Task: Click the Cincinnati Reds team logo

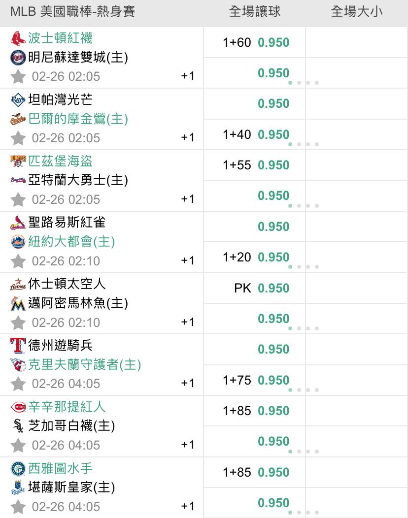Action: [18, 407]
